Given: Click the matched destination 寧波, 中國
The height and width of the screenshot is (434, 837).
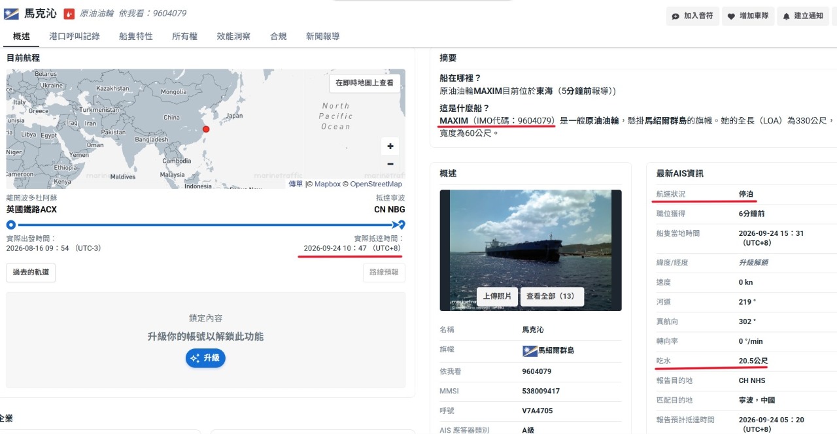Looking at the screenshot, I should 757,400.
